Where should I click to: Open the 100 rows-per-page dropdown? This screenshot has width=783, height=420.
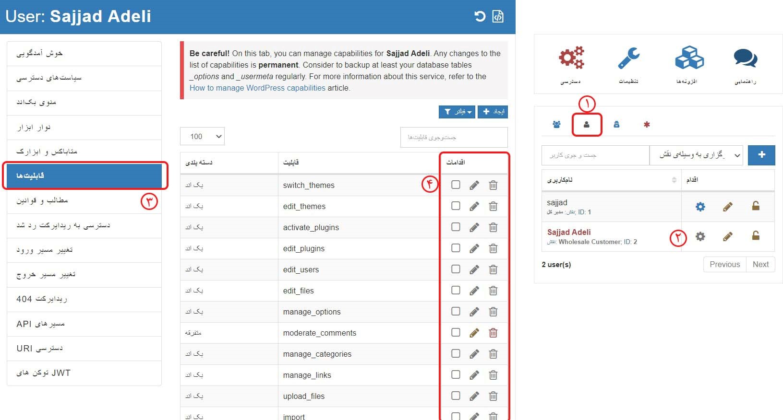pos(202,137)
